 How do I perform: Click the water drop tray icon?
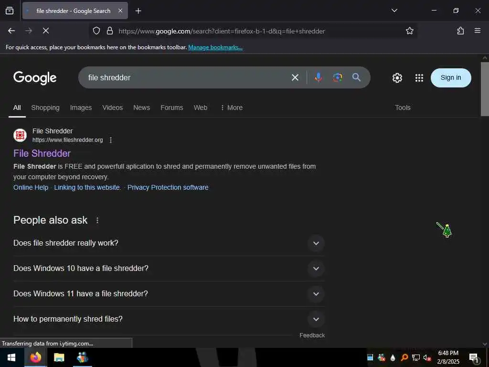tap(393, 358)
